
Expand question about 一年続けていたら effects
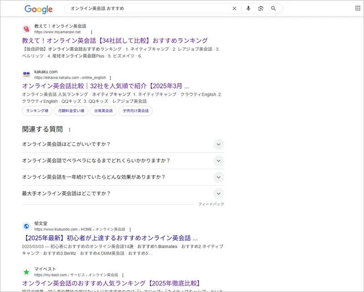[218, 177]
